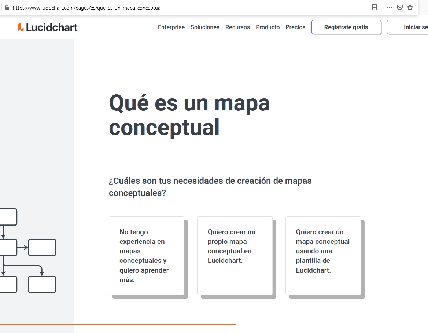Choose 'usando una plantilla de Lucidchart' card
The height and width of the screenshot is (333, 428).
(x=323, y=256)
